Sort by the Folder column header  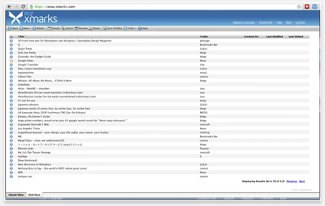point(204,36)
